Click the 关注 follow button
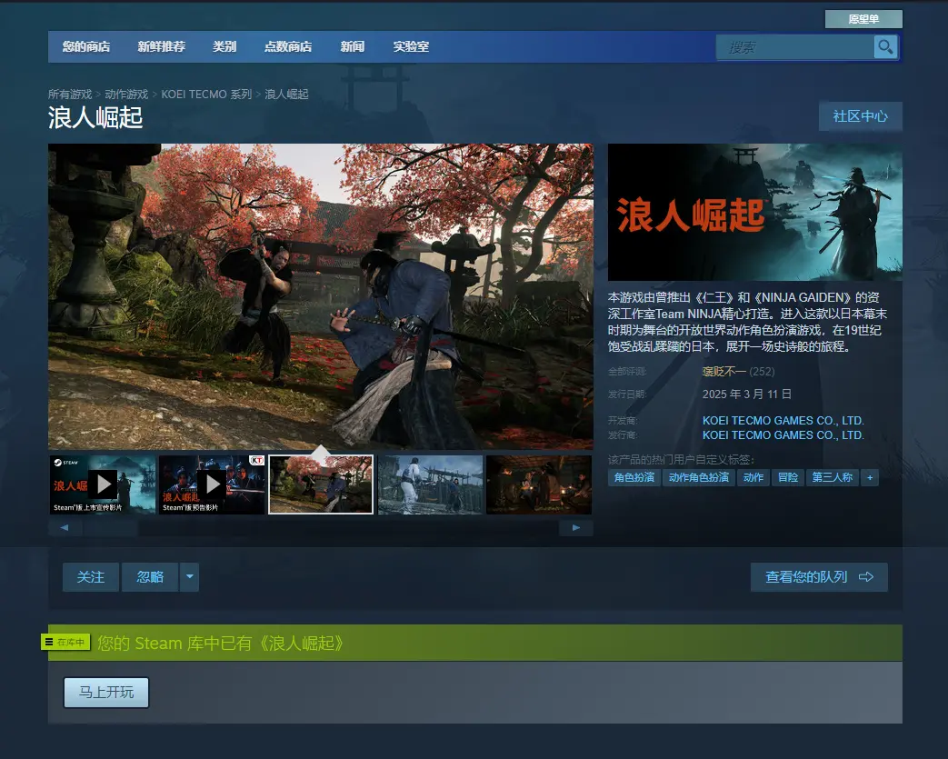This screenshot has width=948, height=759. pyautogui.click(x=91, y=576)
